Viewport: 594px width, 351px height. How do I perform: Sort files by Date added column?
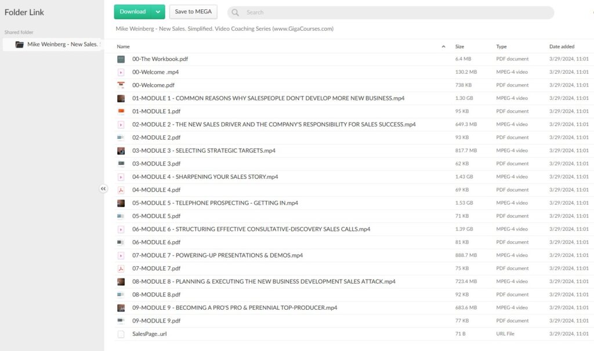tap(562, 46)
